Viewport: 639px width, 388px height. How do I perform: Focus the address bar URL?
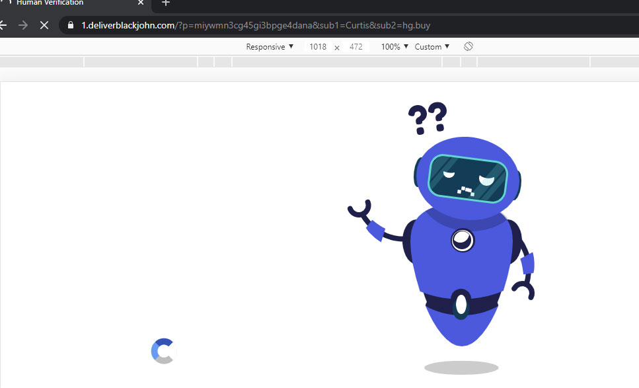tap(256, 25)
